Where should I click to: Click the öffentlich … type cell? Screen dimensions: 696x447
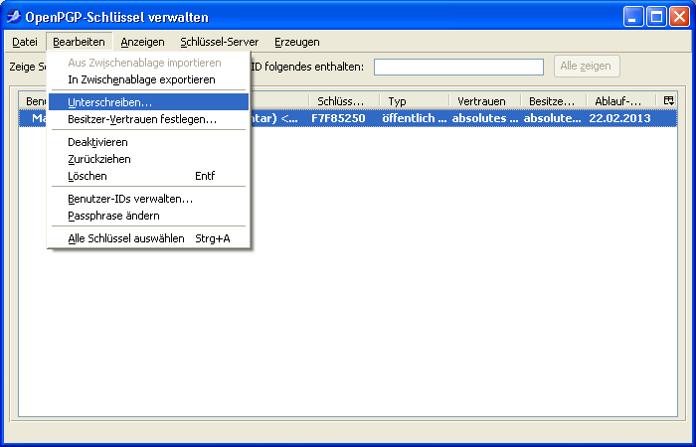point(415,118)
